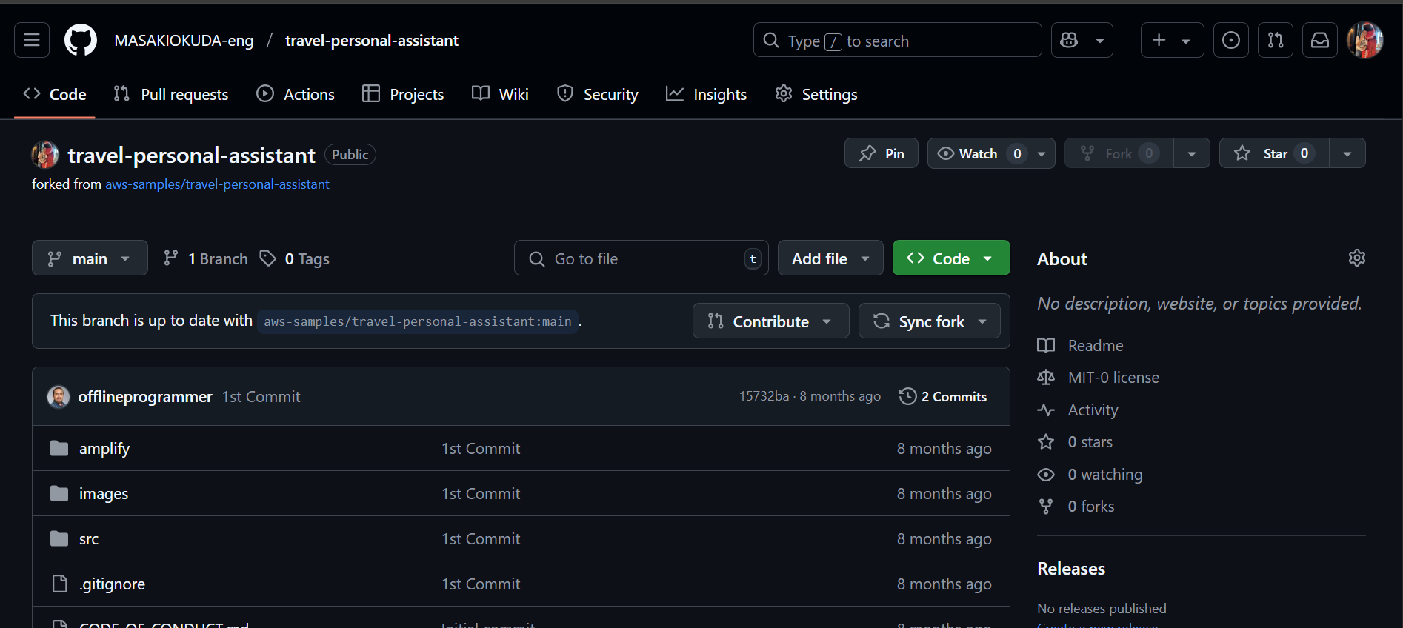The image size is (1403, 628).
Task: Open the Sync fork dropdown
Action: 930,321
